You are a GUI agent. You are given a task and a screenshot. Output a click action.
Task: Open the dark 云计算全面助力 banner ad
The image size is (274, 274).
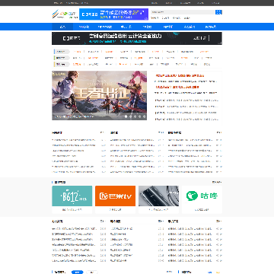[x=137, y=38]
